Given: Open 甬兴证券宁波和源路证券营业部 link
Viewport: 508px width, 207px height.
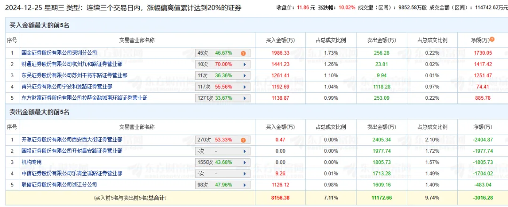Looking at the screenshot, I should [x=67, y=87].
